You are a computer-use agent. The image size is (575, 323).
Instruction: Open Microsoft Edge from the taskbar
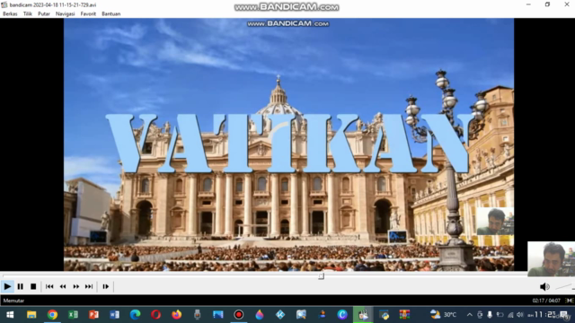click(x=135, y=315)
